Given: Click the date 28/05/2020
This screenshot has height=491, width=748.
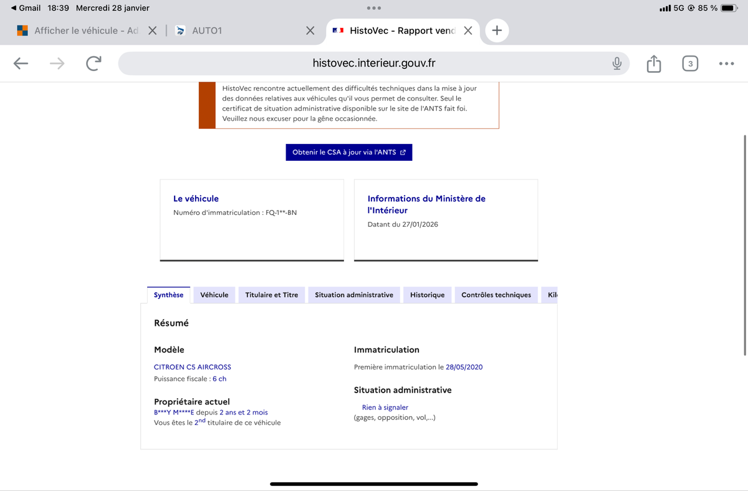Looking at the screenshot, I should [464, 367].
